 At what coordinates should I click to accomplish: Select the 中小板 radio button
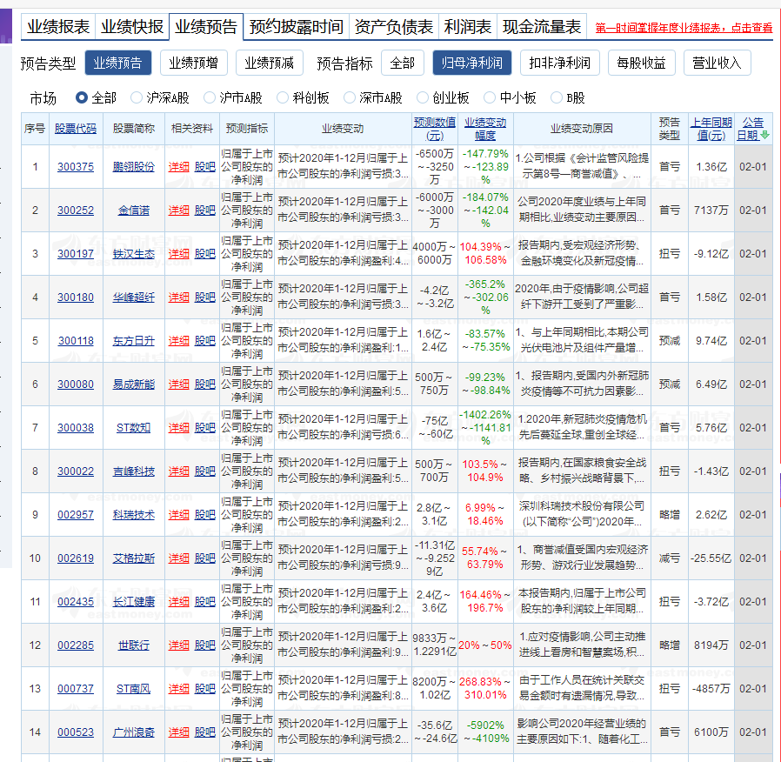(x=490, y=97)
